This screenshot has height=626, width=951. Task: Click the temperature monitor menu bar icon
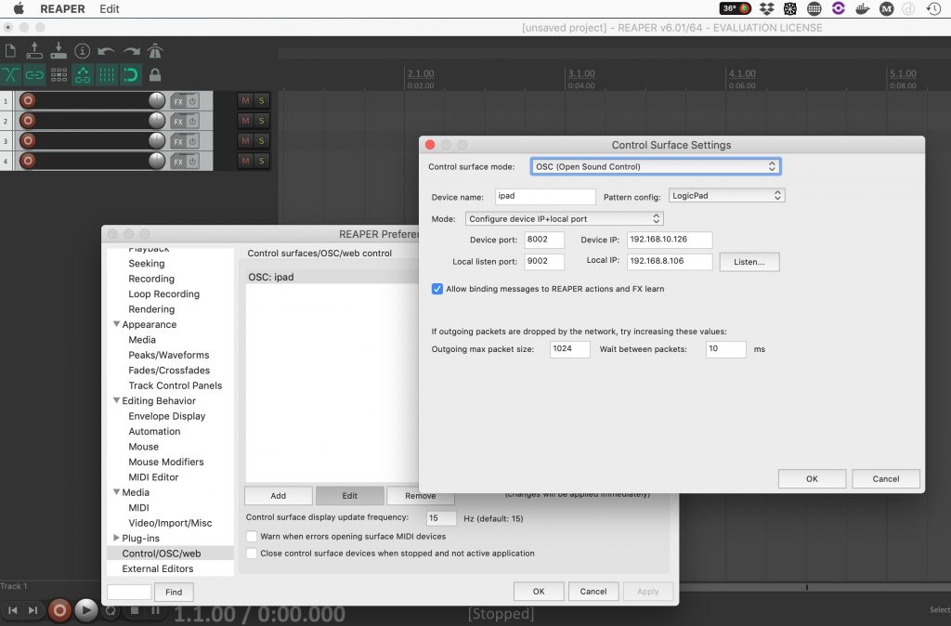click(736, 8)
